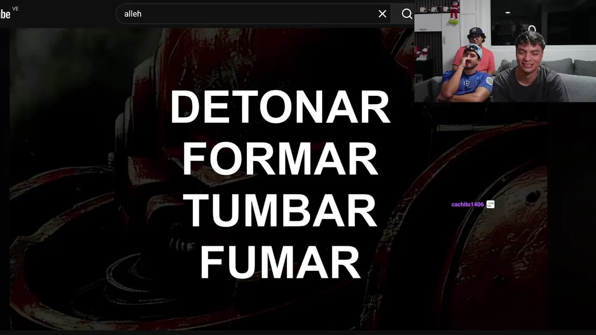Click the webcam overlay with three people
This screenshot has height=335, width=596.
point(505,51)
